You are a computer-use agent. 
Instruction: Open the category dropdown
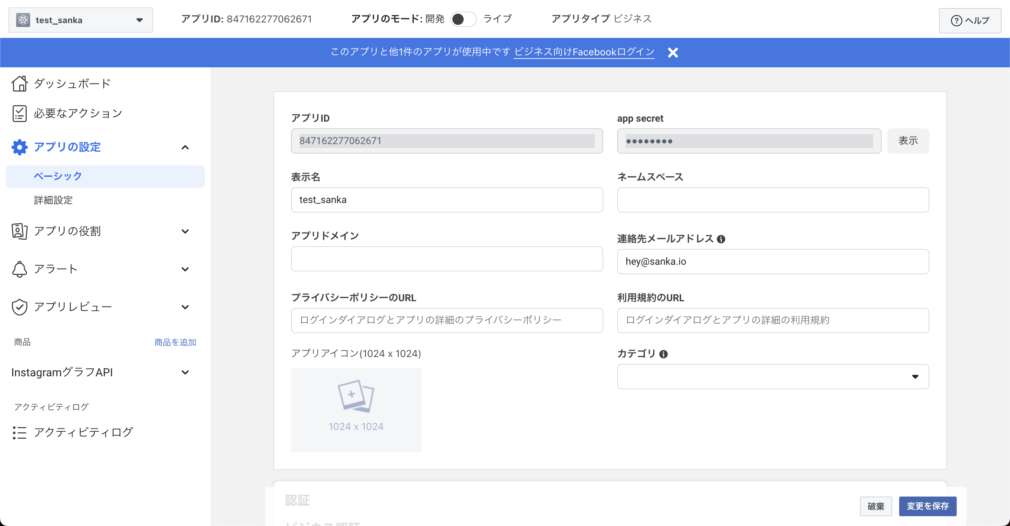[772, 377]
